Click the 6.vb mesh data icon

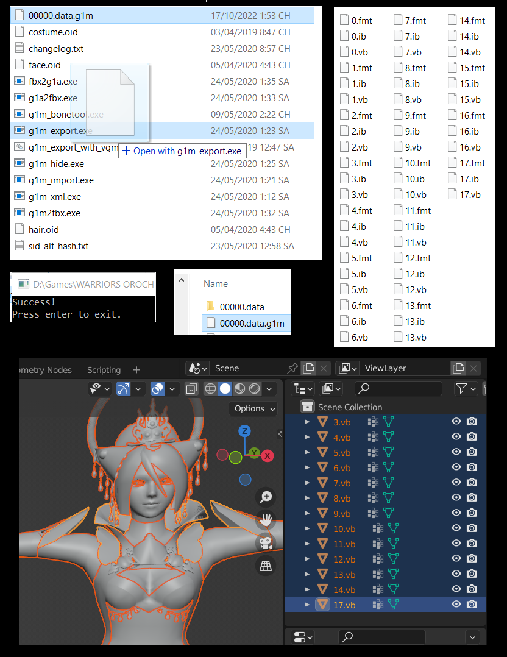tap(388, 467)
